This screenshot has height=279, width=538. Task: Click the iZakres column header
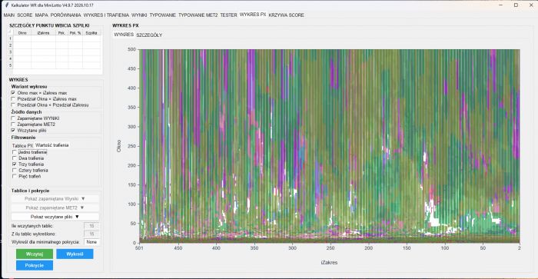(x=44, y=33)
